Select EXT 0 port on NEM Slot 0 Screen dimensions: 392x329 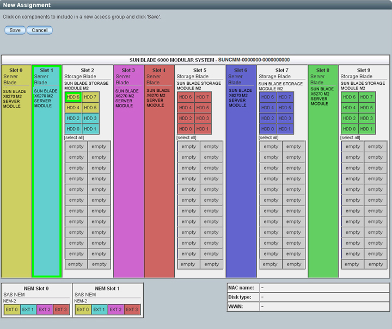click(12, 309)
